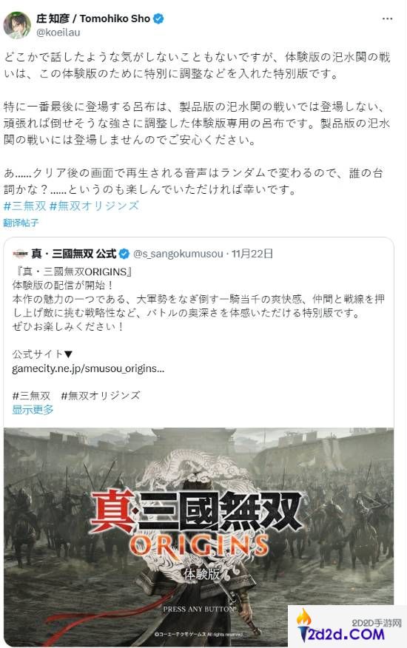
Task: Click 翻译帖子 to translate the post
Action: [x=21, y=223]
